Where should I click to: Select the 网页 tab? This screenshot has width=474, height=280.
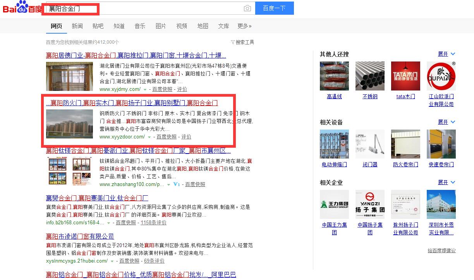[57, 26]
